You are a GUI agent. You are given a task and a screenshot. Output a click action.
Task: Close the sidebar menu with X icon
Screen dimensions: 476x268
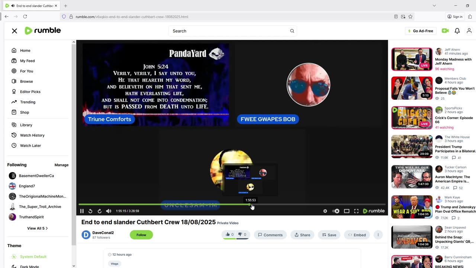click(15, 31)
